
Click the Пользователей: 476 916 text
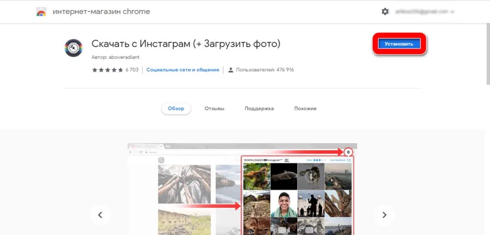pos(265,70)
